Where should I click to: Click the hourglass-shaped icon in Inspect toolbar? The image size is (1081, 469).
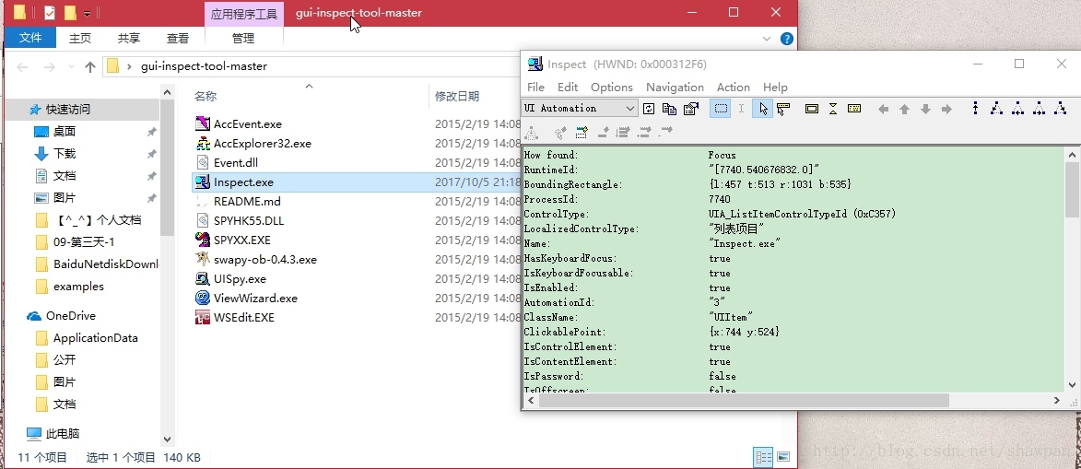click(833, 109)
